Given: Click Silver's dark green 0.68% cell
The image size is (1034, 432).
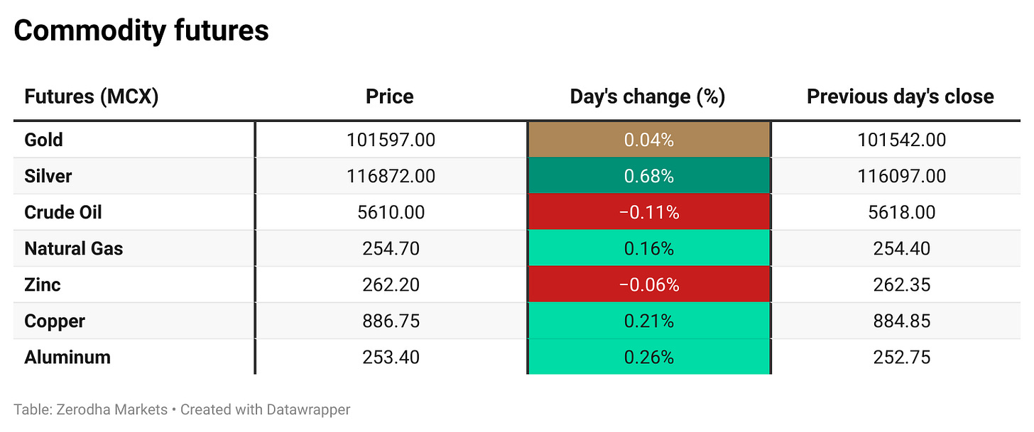Looking at the screenshot, I should tap(648, 176).
